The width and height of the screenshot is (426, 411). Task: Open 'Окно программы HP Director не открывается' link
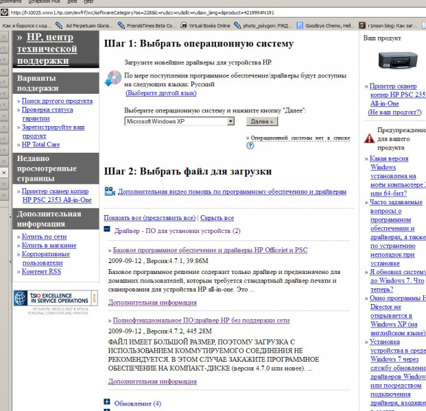click(398, 316)
